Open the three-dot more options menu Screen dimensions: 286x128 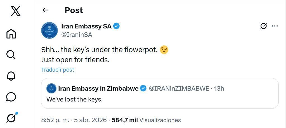(x=275, y=26)
